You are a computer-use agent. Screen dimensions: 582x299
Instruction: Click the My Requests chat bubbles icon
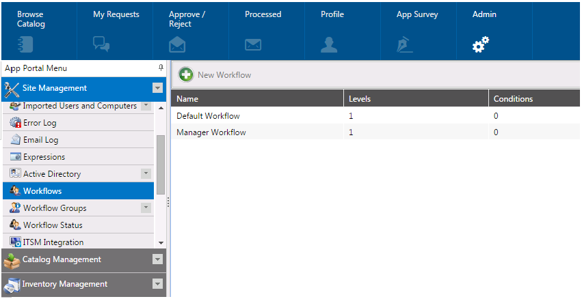[x=101, y=45]
